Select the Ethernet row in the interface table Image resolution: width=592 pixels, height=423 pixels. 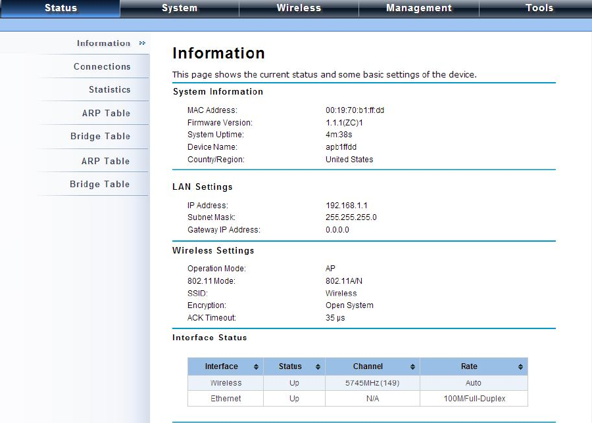[358, 399]
